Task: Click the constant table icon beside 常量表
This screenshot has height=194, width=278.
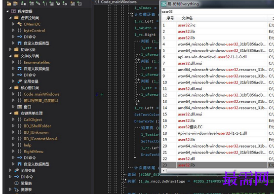Action: (16, 183)
